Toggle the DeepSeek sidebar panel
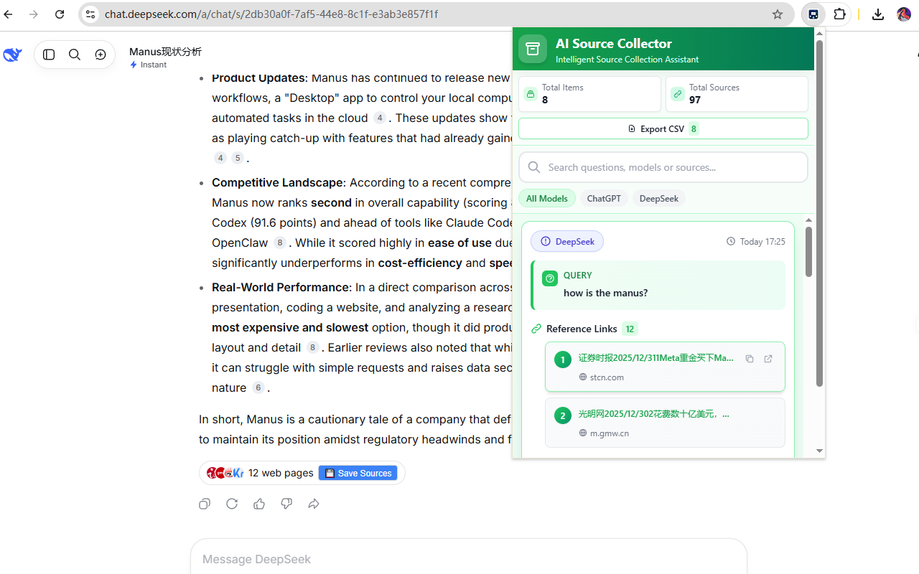The image size is (919, 574). pyautogui.click(x=49, y=55)
